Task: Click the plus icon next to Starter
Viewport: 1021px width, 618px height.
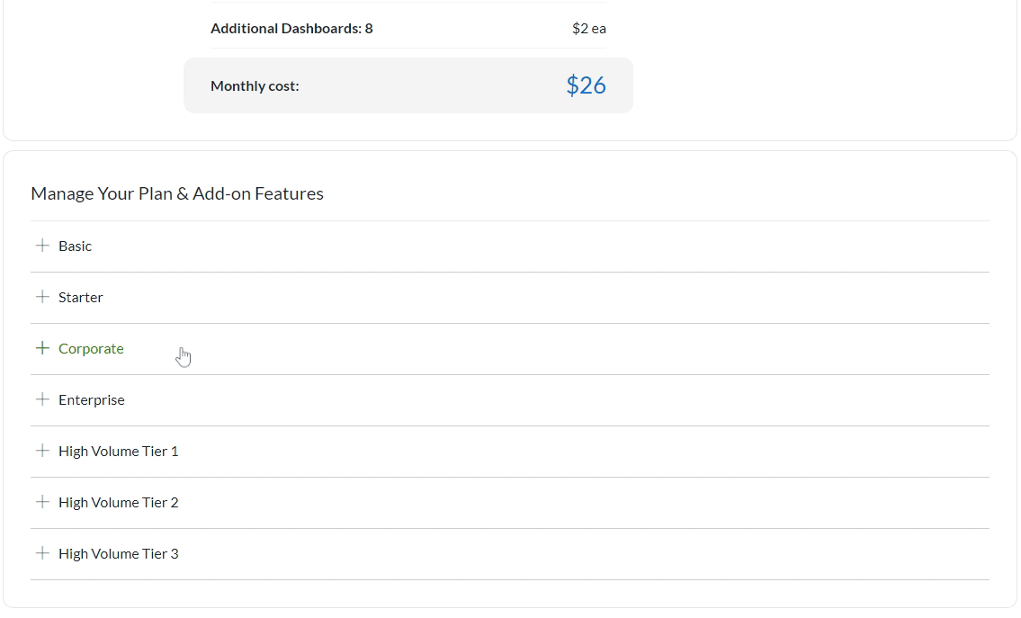Action: [41, 297]
